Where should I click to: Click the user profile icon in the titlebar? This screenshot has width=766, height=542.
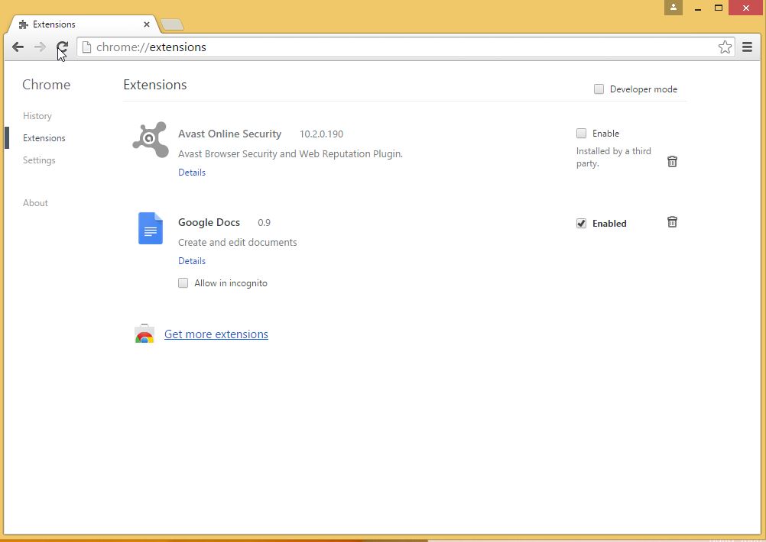(672, 8)
